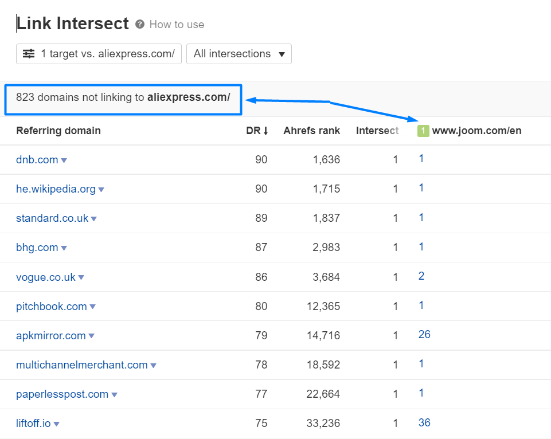Open the All intersections dropdown

point(239,54)
